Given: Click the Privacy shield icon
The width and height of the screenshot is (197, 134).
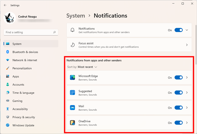Looking at the screenshot, I should coord(8,117).
